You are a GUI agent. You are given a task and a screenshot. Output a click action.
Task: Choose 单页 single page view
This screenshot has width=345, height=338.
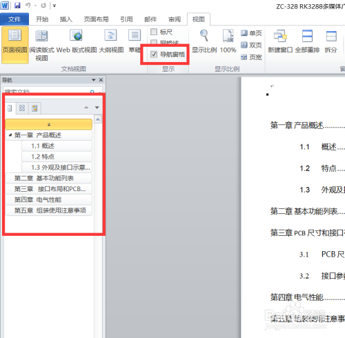point(251,33)
